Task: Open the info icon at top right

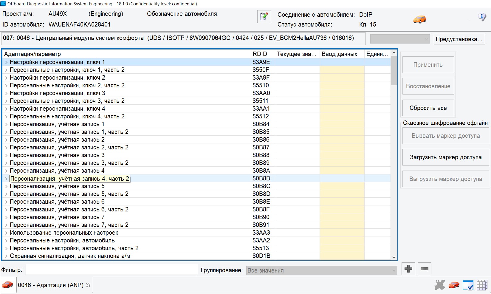Action: (x=482, y=17)
